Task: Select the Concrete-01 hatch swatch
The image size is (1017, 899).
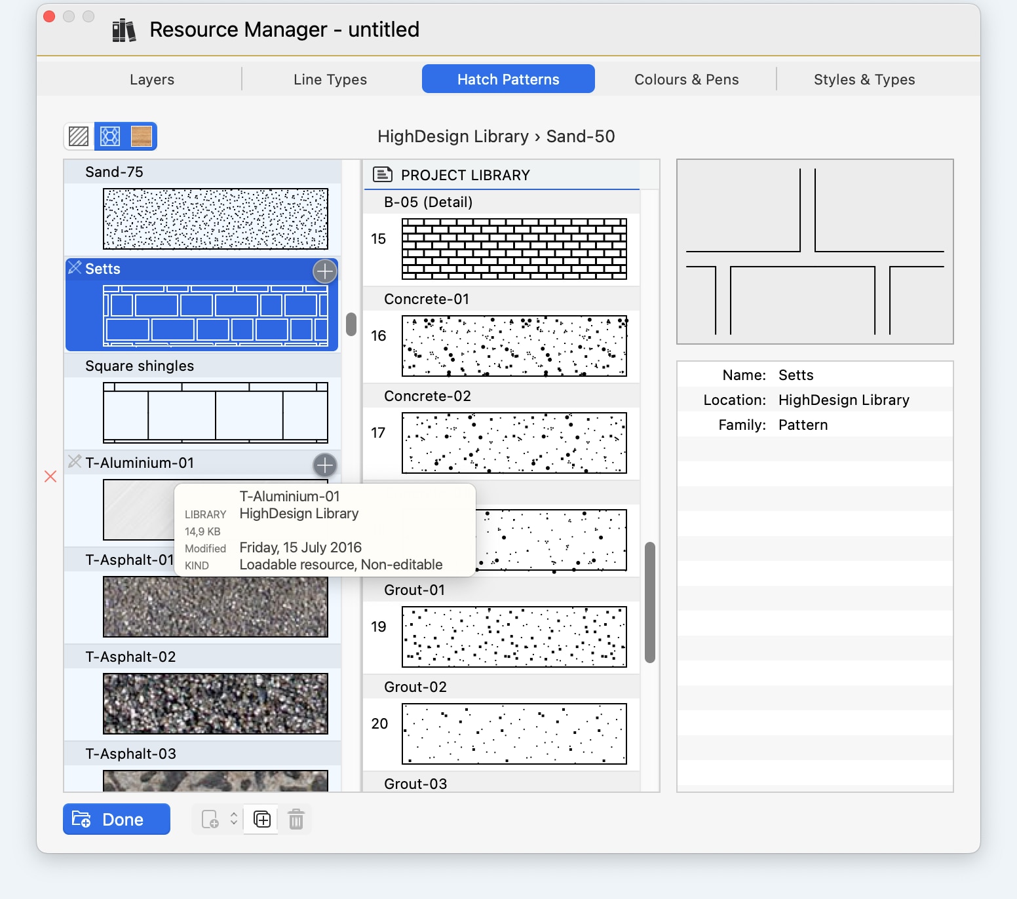Action: pyautogui.click(x=514, y=346)
